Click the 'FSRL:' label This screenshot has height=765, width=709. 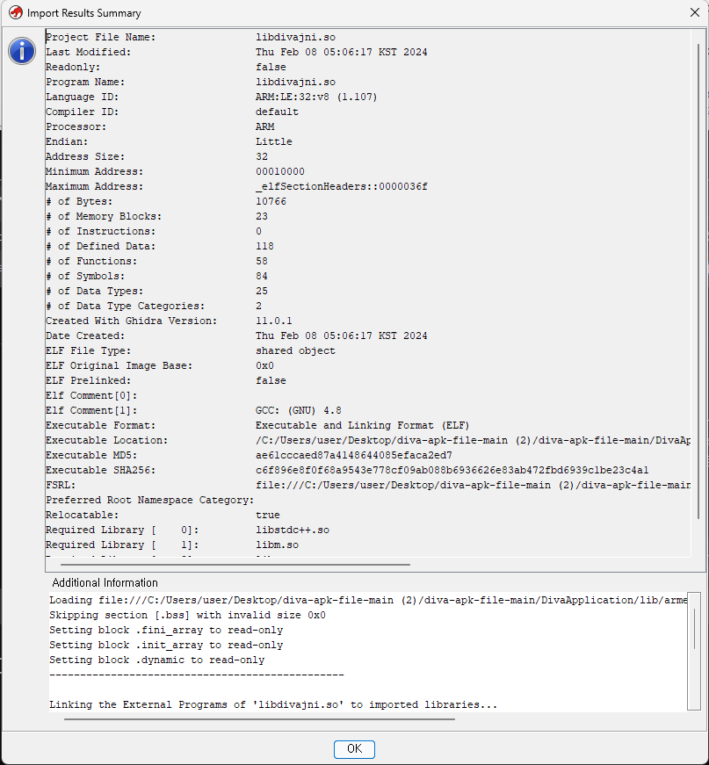coord(61,485)
